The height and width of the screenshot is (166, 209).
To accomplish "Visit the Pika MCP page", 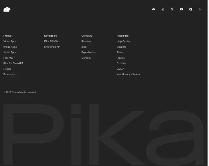I will [9, 58].
